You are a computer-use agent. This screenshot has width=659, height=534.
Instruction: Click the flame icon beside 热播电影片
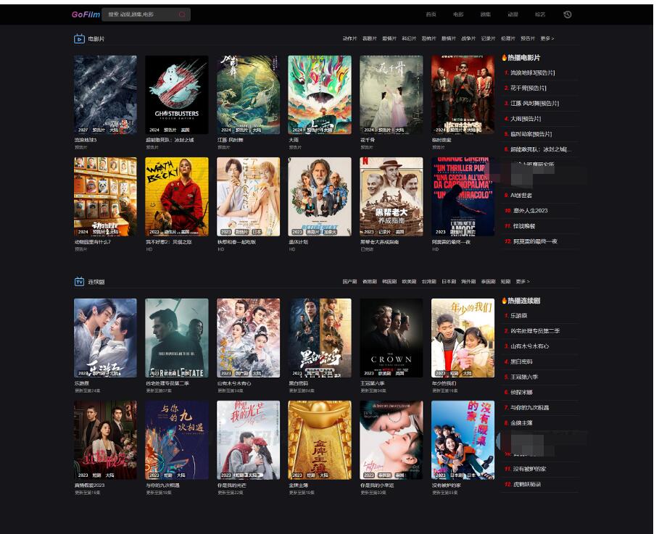(x=504, y=58)
